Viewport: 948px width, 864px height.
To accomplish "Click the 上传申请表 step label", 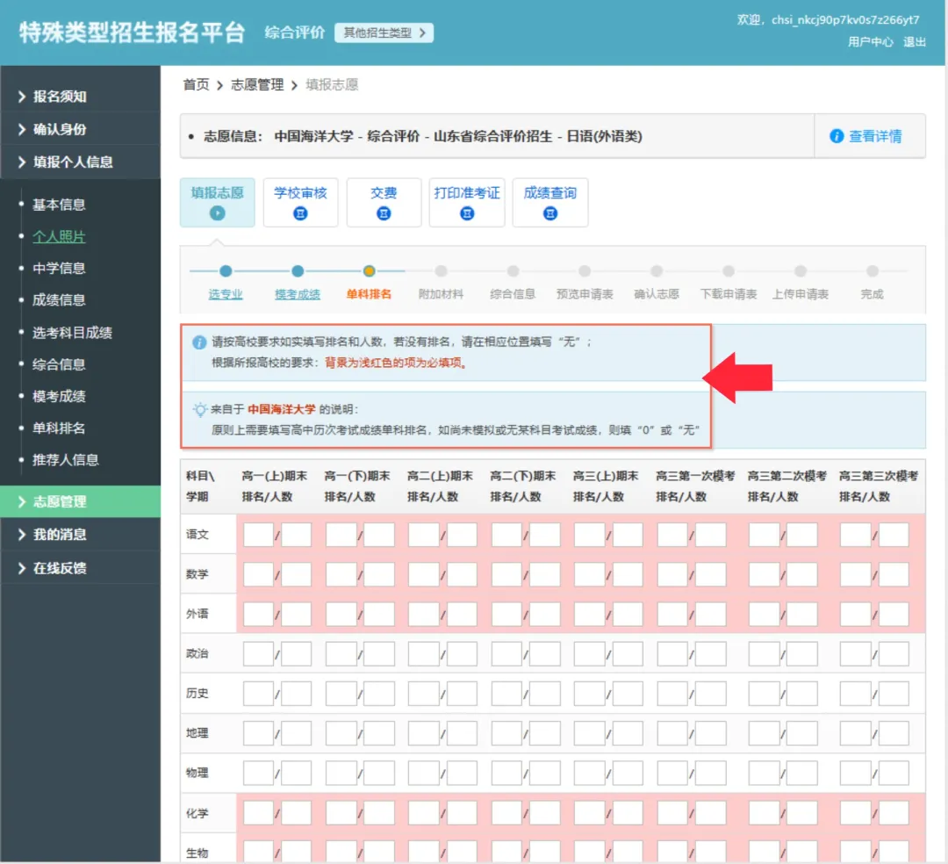I will (800, 294).
